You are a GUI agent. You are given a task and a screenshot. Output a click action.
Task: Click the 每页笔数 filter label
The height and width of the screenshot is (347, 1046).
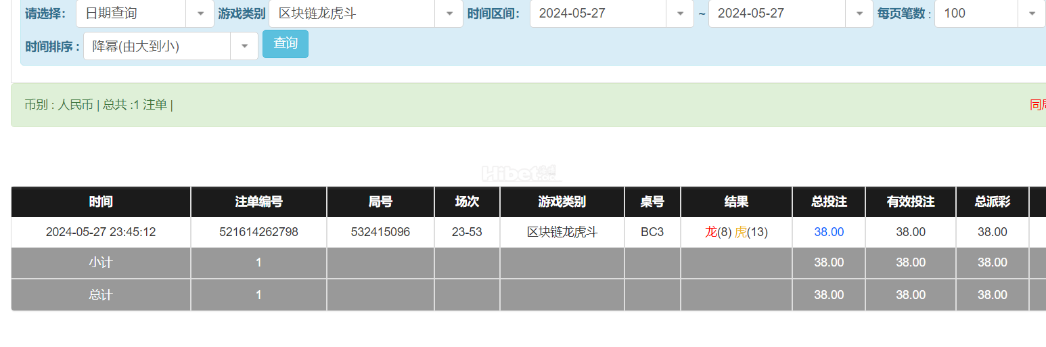point(904,14)
